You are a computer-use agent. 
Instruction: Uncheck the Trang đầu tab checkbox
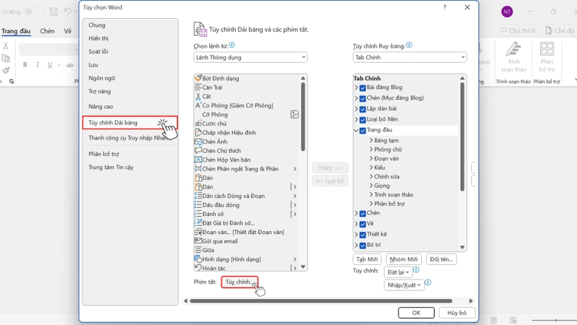tap(363, 131)
